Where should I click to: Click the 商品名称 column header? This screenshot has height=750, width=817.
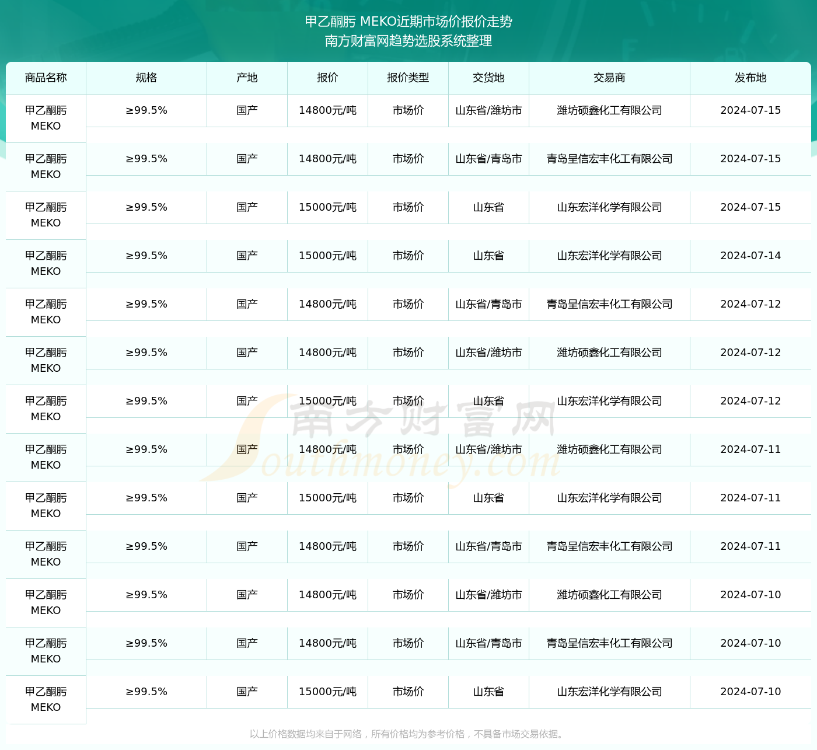[46, 78]
